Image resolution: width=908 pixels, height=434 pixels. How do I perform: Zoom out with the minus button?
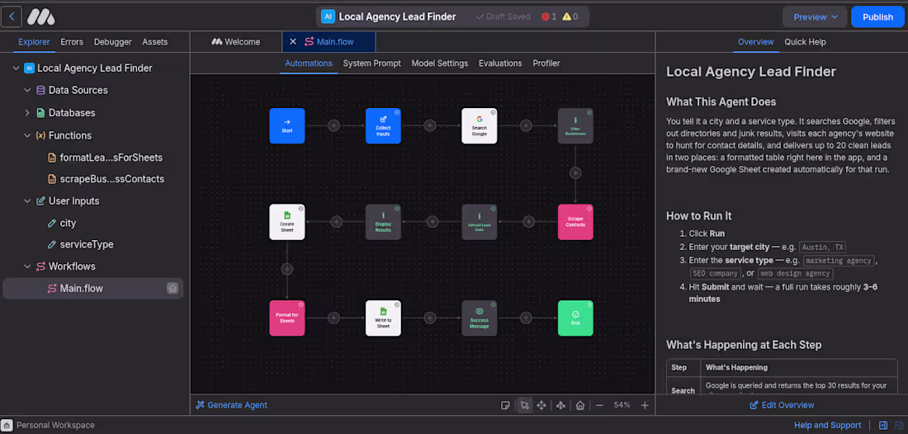pyautogui.click(x=599, y=405)
